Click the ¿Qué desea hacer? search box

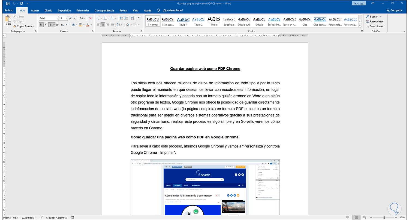pos(173,10)
